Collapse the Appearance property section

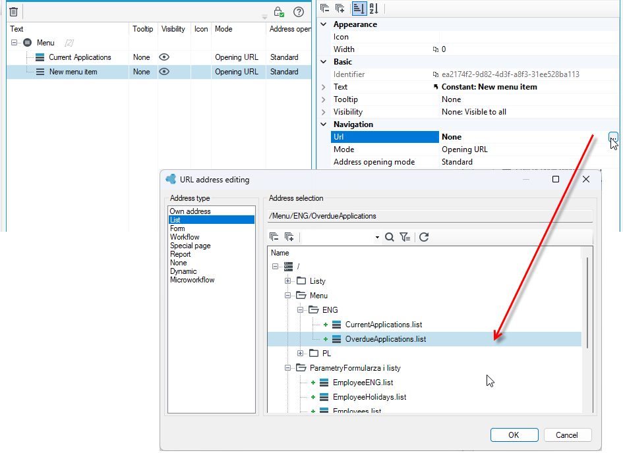tap(324, 24)
